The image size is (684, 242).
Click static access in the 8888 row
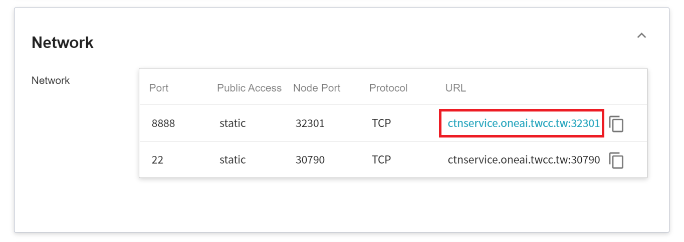pyautogui.click(x=233, y=123)
